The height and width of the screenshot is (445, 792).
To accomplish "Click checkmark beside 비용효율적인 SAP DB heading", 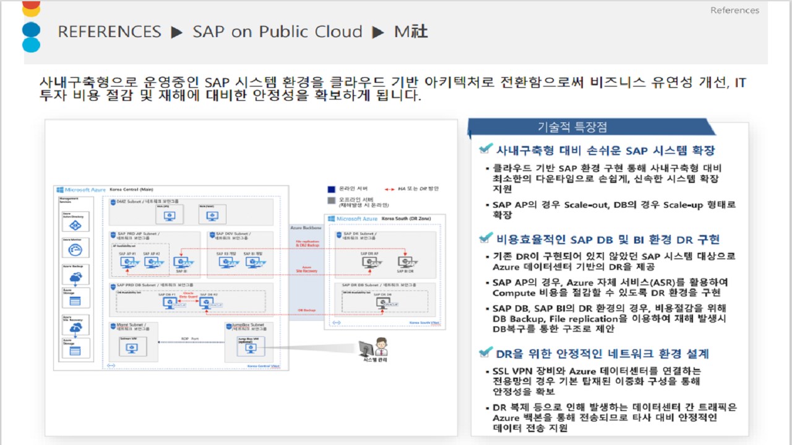I will 486,239.
